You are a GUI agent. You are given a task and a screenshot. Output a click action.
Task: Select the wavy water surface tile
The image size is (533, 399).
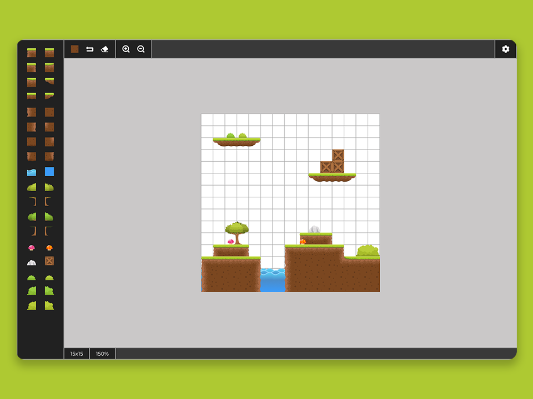32,172
